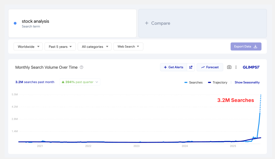Open the 394% past quarter dropdown
This screenshot has width=275, height=159.
click(80, 82)
